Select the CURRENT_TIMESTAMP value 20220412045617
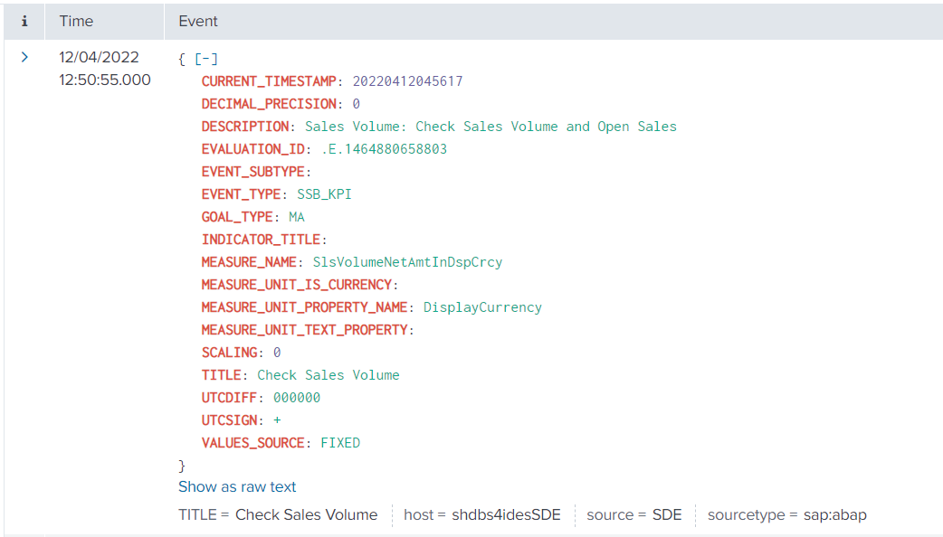The width and height of the screenshot is (943, 537). (x=407, y=81)
